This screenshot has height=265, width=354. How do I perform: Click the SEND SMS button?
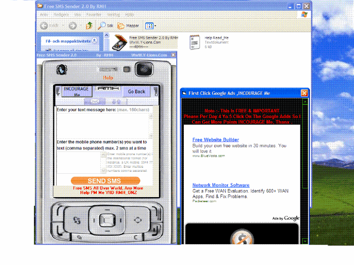105,181
